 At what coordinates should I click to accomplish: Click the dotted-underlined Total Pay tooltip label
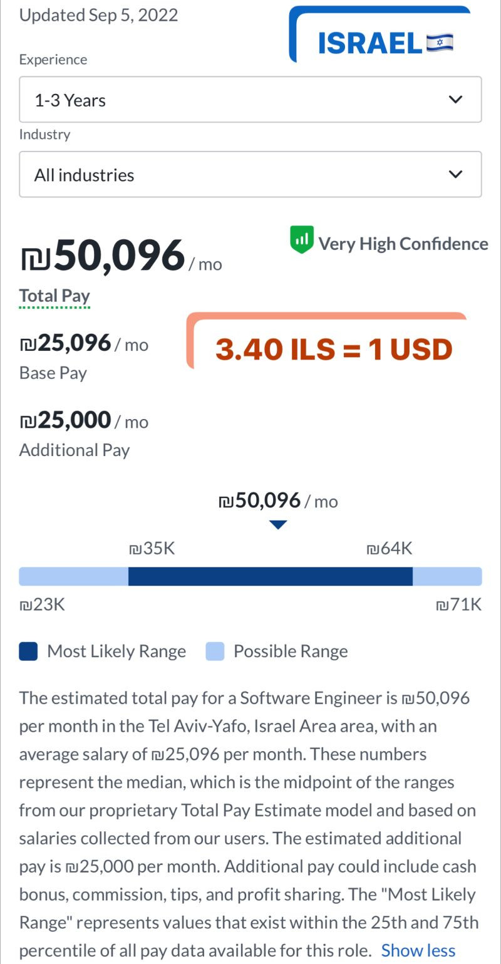pyautogui.click(x=54, y=295)
